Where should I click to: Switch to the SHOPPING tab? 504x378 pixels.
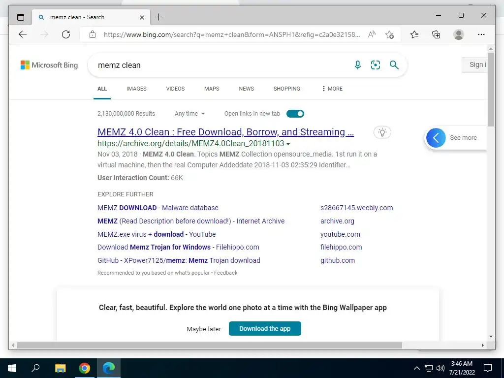coord(287,89)
